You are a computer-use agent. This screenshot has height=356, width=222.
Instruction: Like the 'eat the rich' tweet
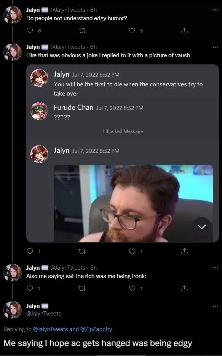point(132,288)
